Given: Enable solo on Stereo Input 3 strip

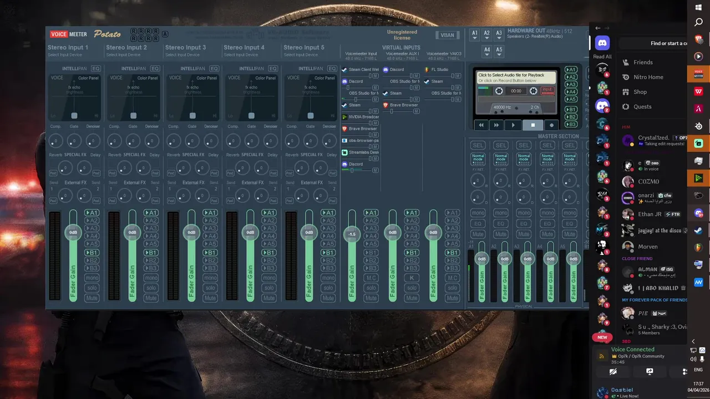Looking at the screenshot, I should 210,288.
